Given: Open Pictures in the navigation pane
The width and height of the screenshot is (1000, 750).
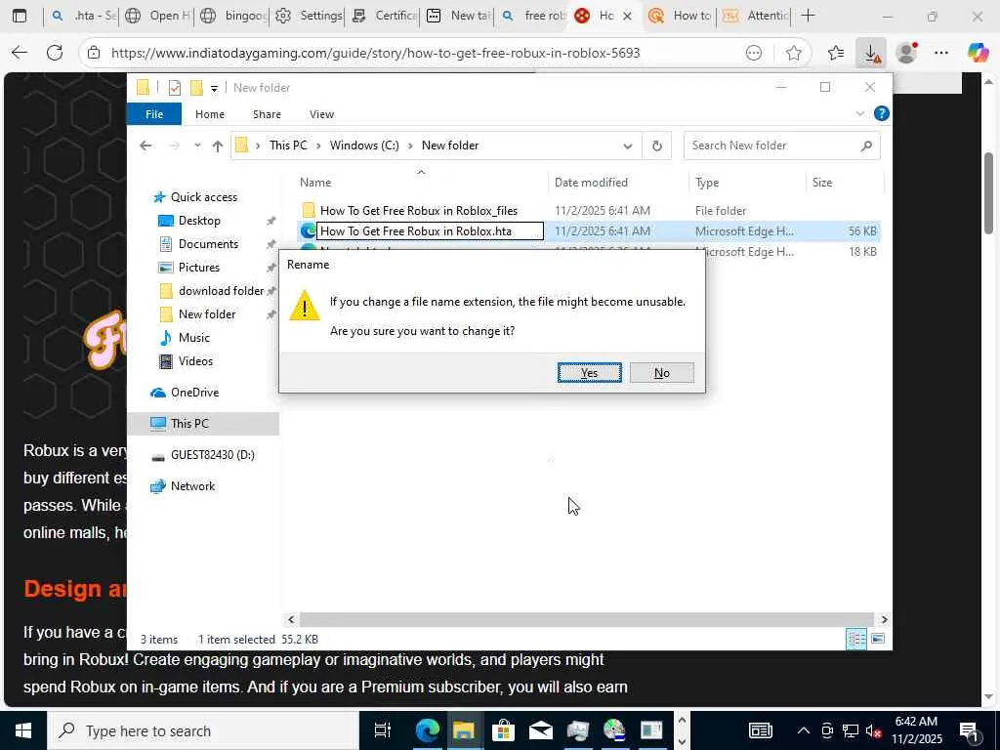Looking at the screenshot, I should [x=199, y=268].
